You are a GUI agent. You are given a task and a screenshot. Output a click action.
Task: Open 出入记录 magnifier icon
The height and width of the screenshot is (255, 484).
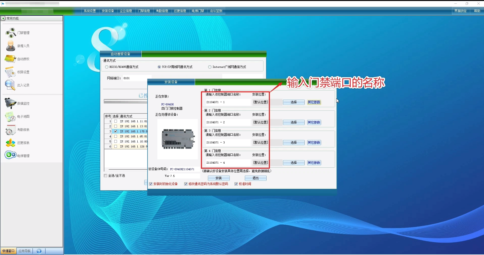tap(10, 85)
